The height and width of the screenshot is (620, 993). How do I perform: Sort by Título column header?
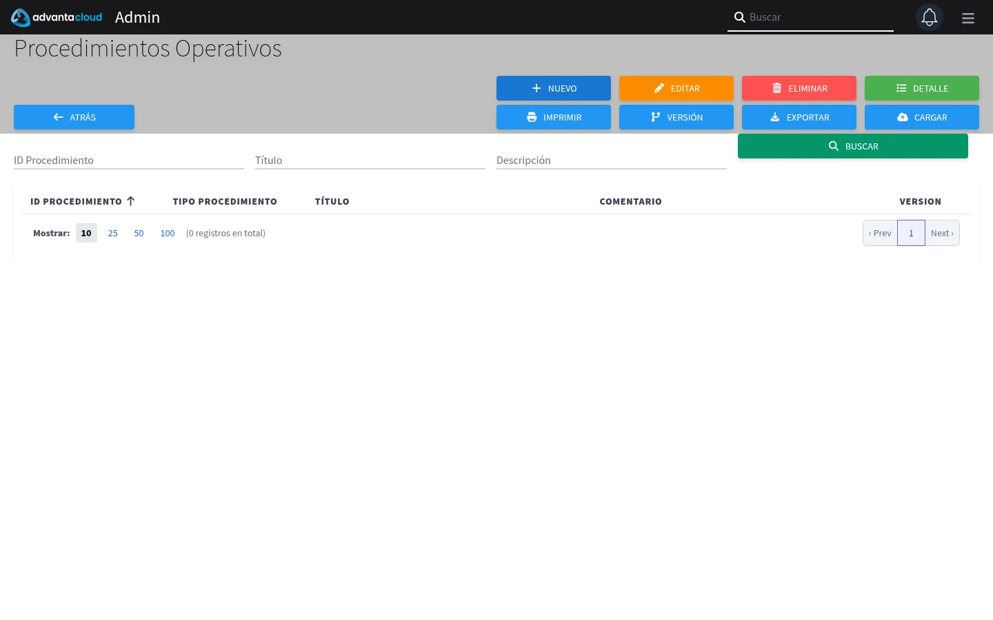(x=332, y=202)
